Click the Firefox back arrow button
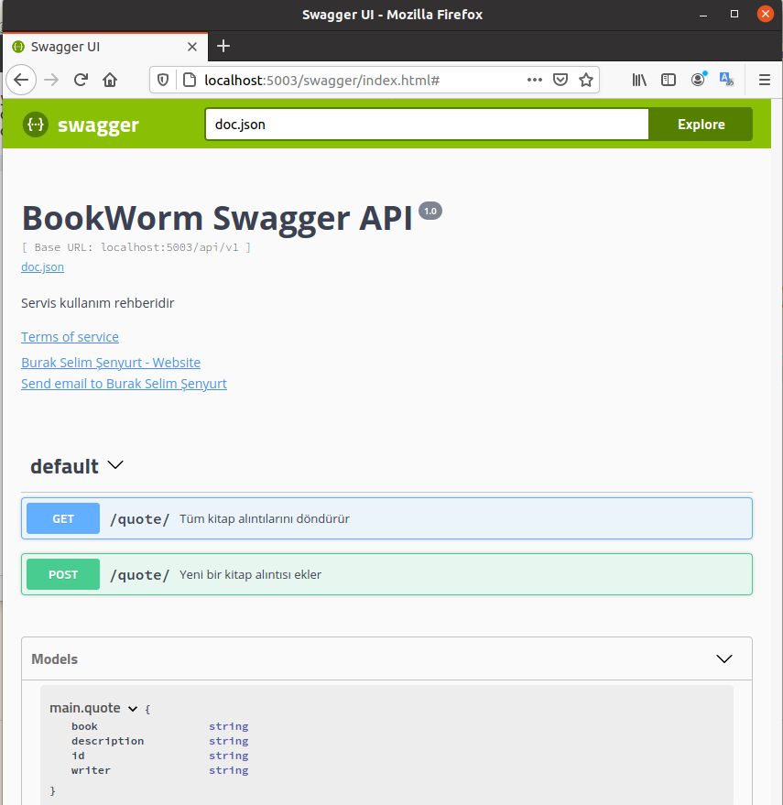Viewport: 783px width, 805px height. pos(20,80)
